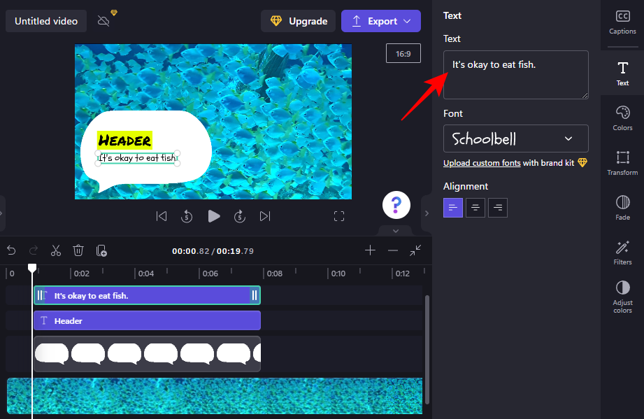Fit the timeline to the screen
The height and width of the screenshot is (419, 644).
(415, 250)
